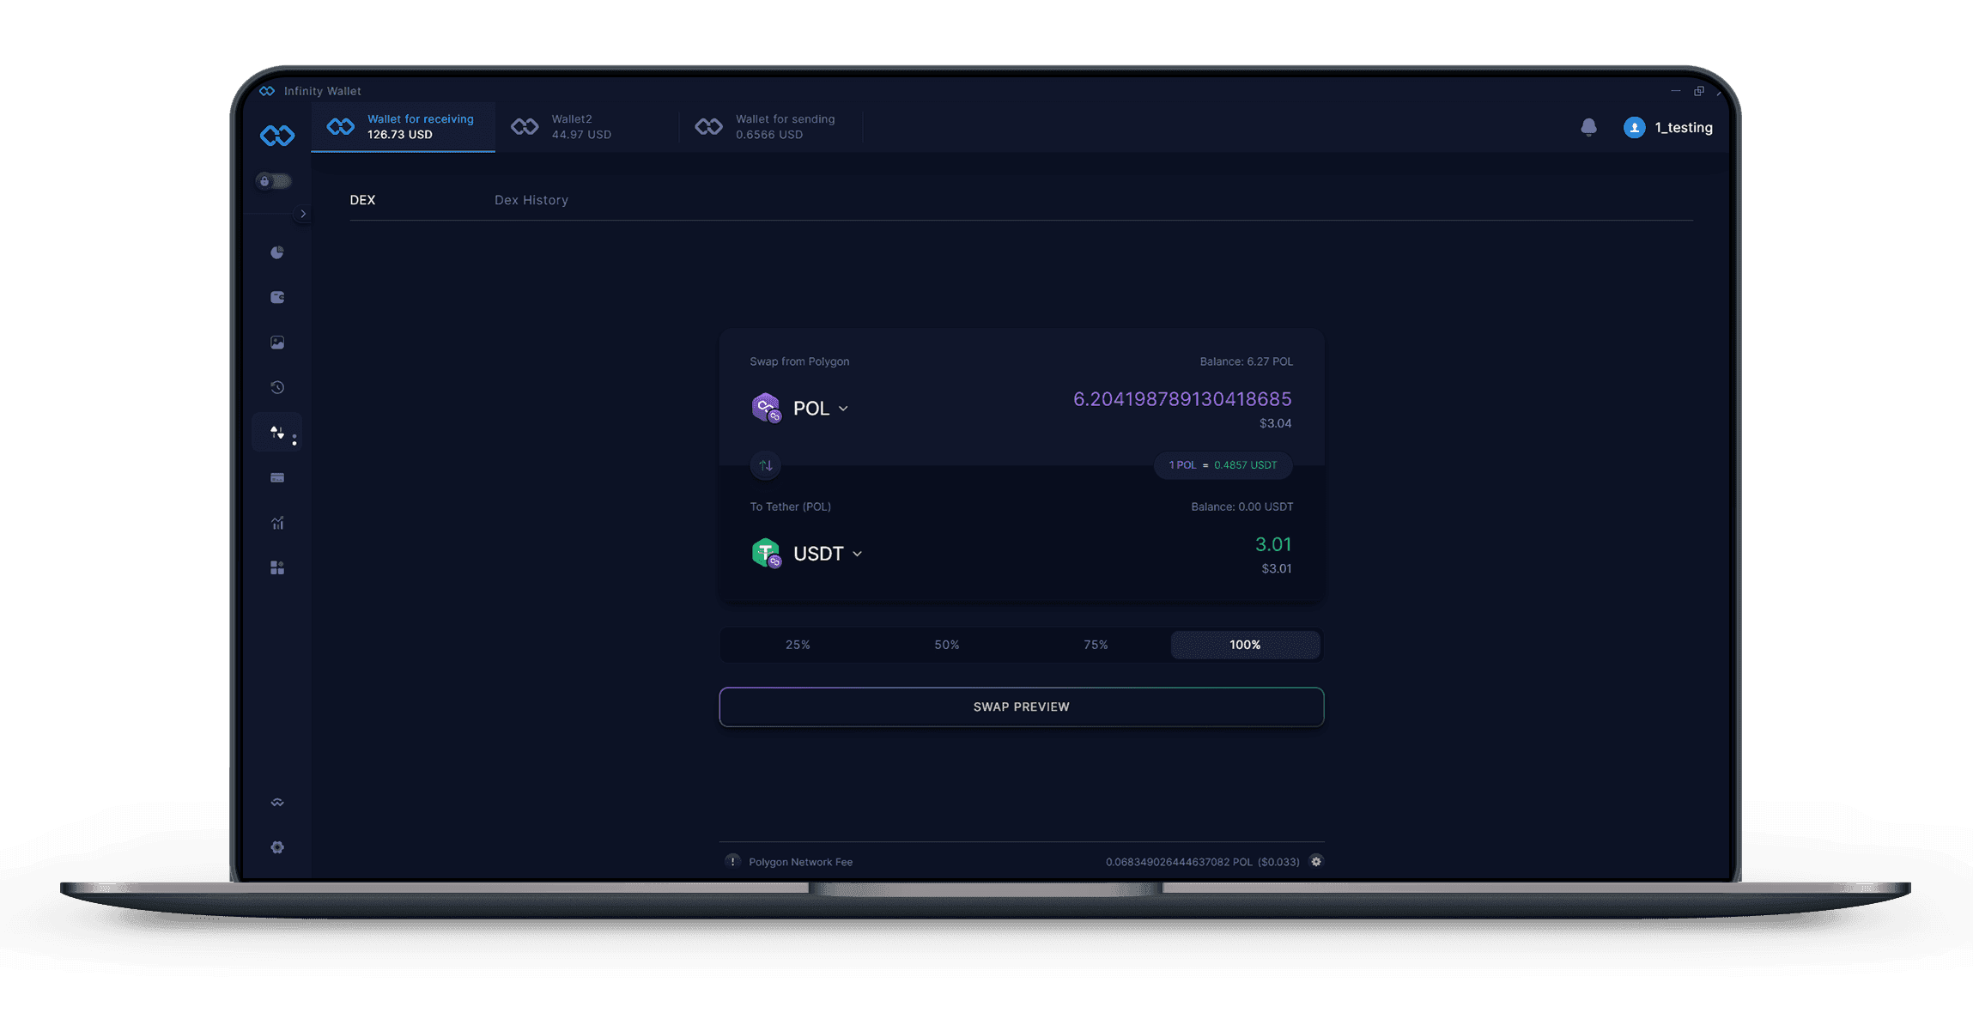Open the portfolio pie chart icon
Screen dimensions: 1973x1031
(277, 252)
